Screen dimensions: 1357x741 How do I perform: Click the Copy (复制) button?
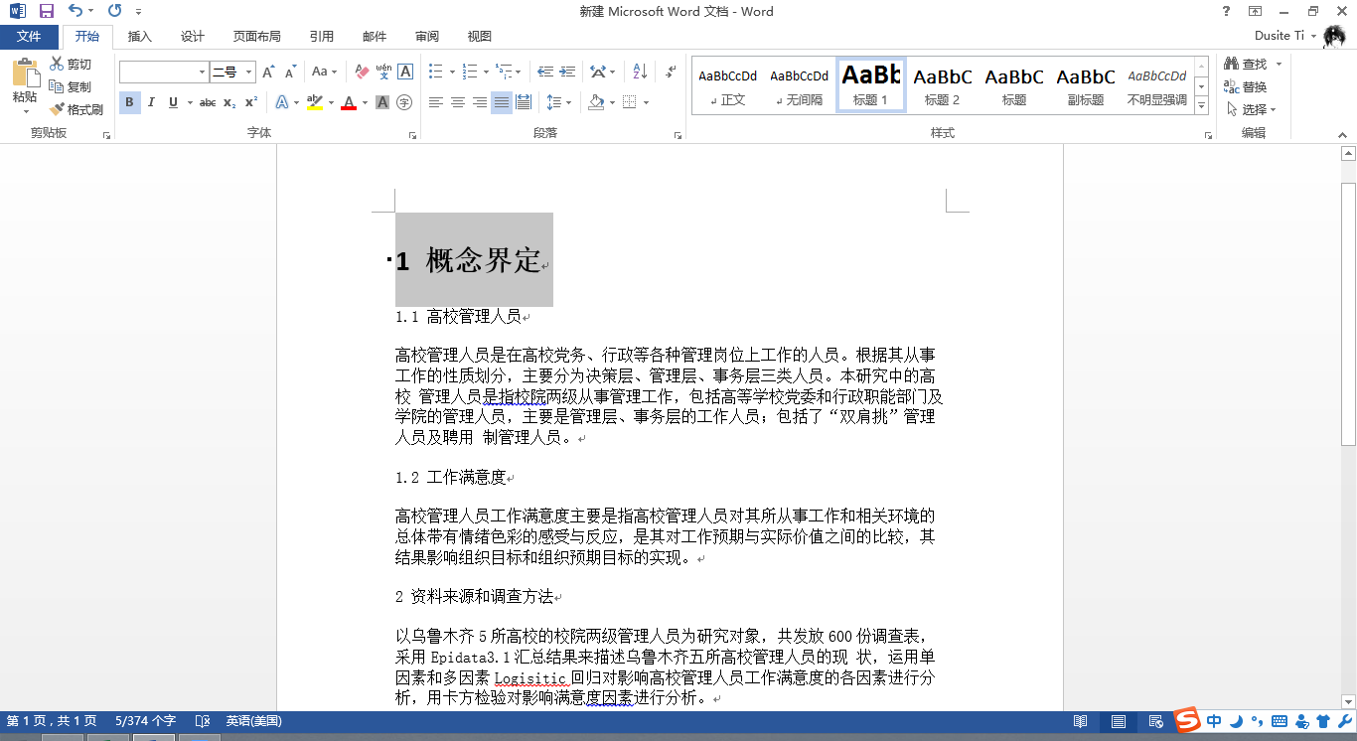71,86
